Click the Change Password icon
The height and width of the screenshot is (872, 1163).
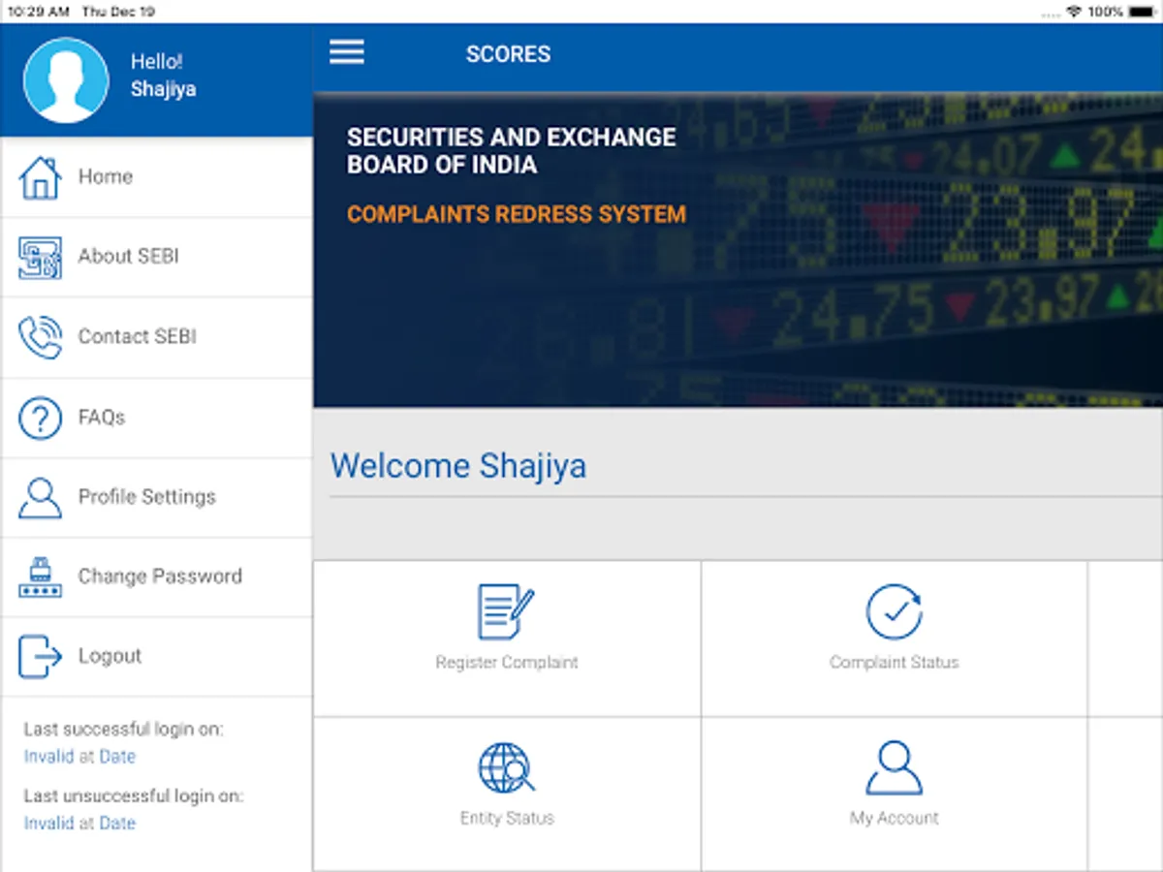[40, 577]
